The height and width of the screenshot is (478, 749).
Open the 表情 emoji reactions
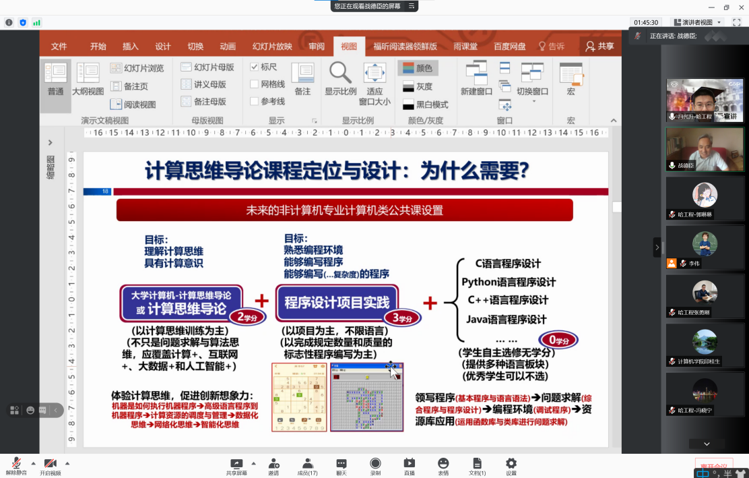tap(443, 463)
